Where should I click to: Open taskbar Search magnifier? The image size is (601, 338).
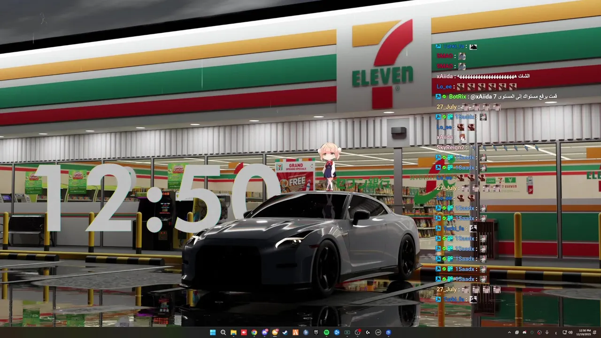[x=223, y=332]
